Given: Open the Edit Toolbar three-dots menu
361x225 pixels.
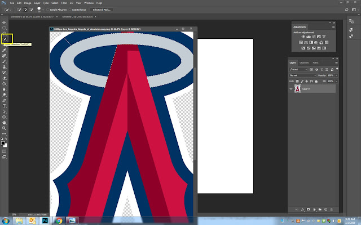Looking at the screenshot, I should 4,134.
